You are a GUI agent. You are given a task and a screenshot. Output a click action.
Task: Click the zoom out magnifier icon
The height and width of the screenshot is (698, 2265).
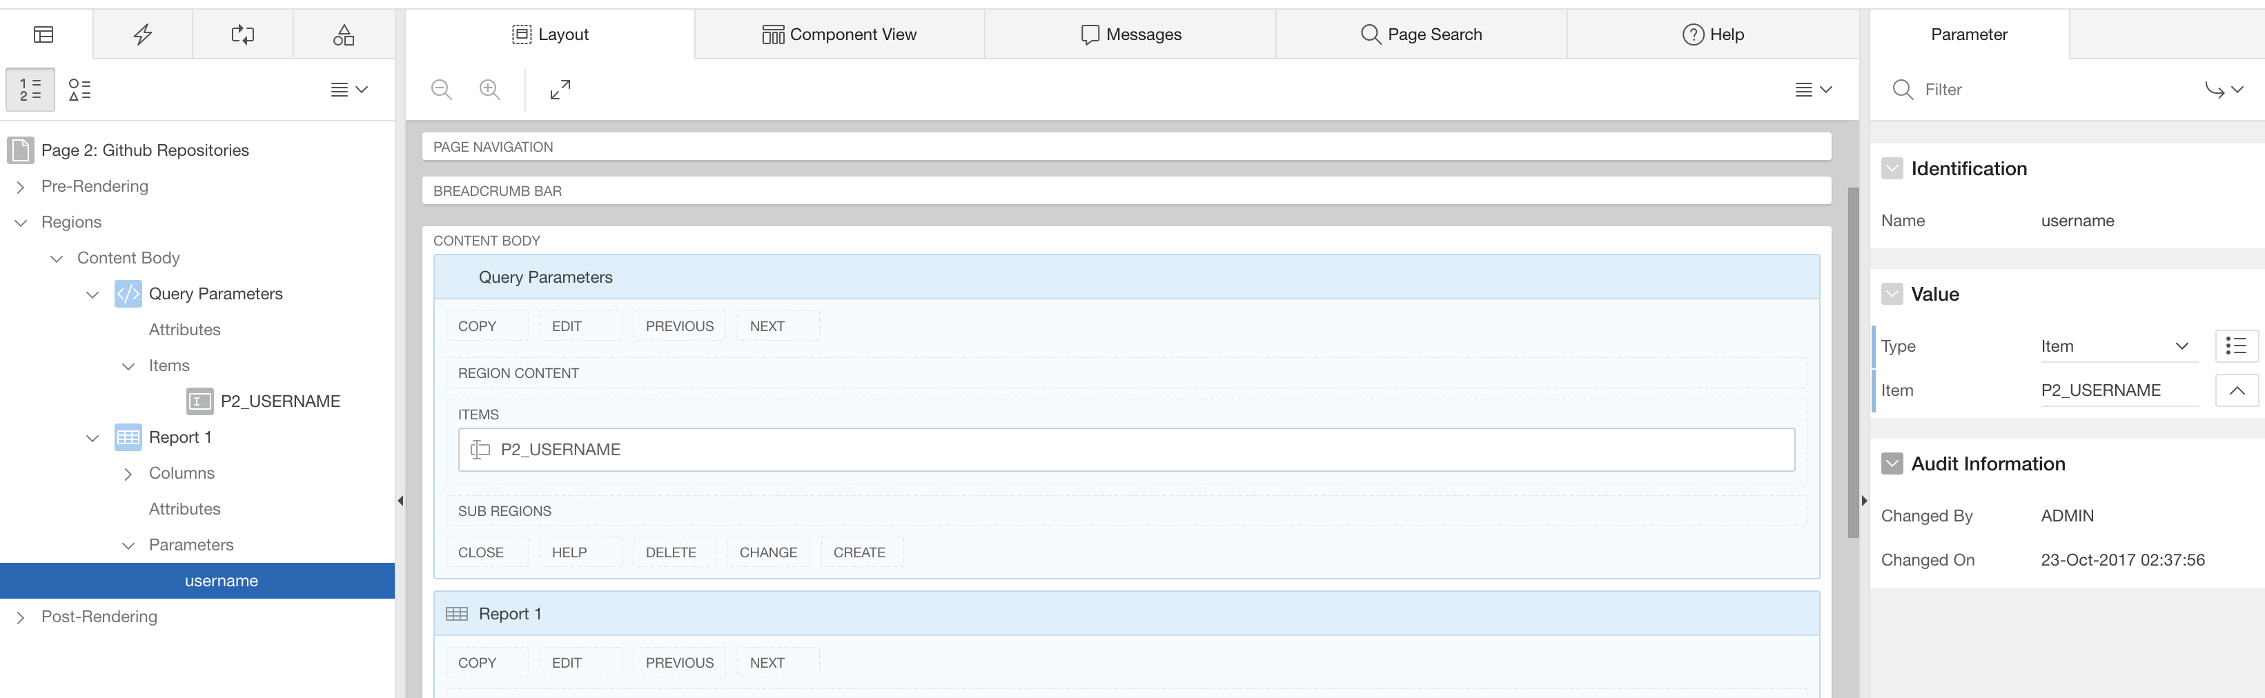tap(442, 90)
